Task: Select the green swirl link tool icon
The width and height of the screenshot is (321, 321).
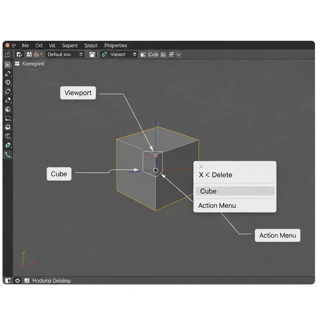Action: click(x=8, y=145)
